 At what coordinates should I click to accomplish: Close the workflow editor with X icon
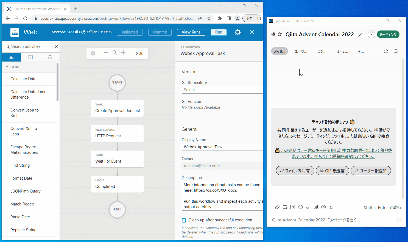point(252,32)
